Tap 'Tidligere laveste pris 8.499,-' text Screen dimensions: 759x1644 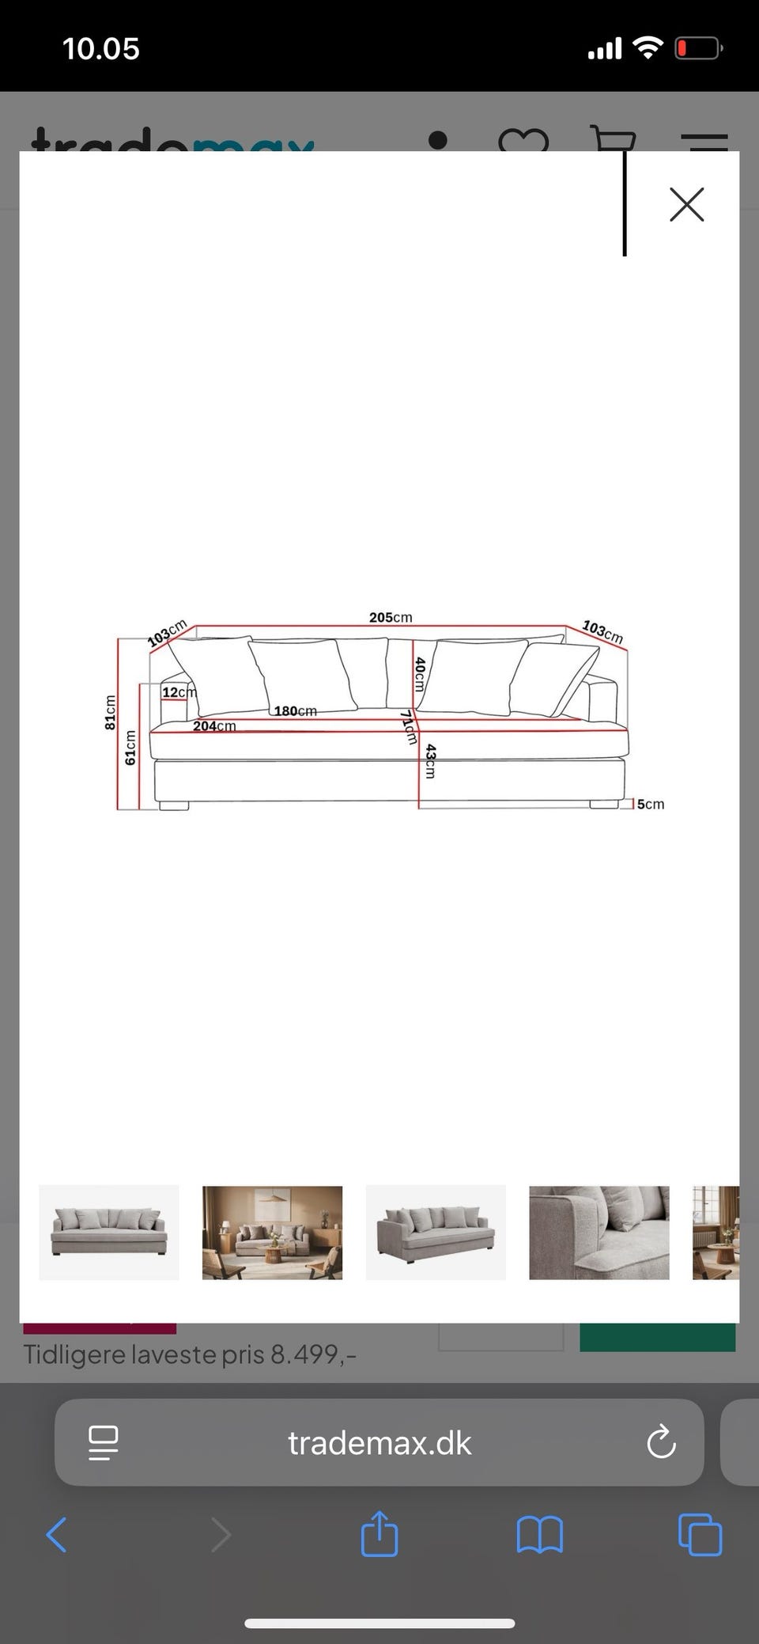[x=190, y=1354]
